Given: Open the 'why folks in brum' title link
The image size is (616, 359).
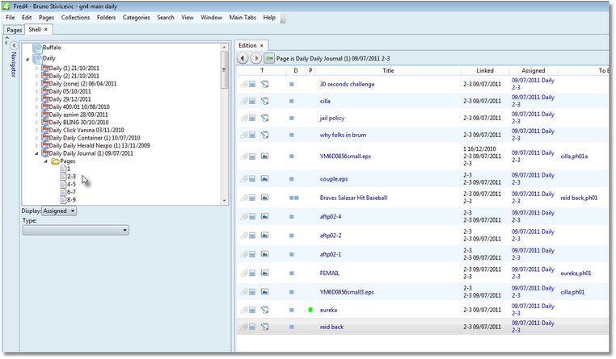Looking at the screenshot, I should pos(343,135).
